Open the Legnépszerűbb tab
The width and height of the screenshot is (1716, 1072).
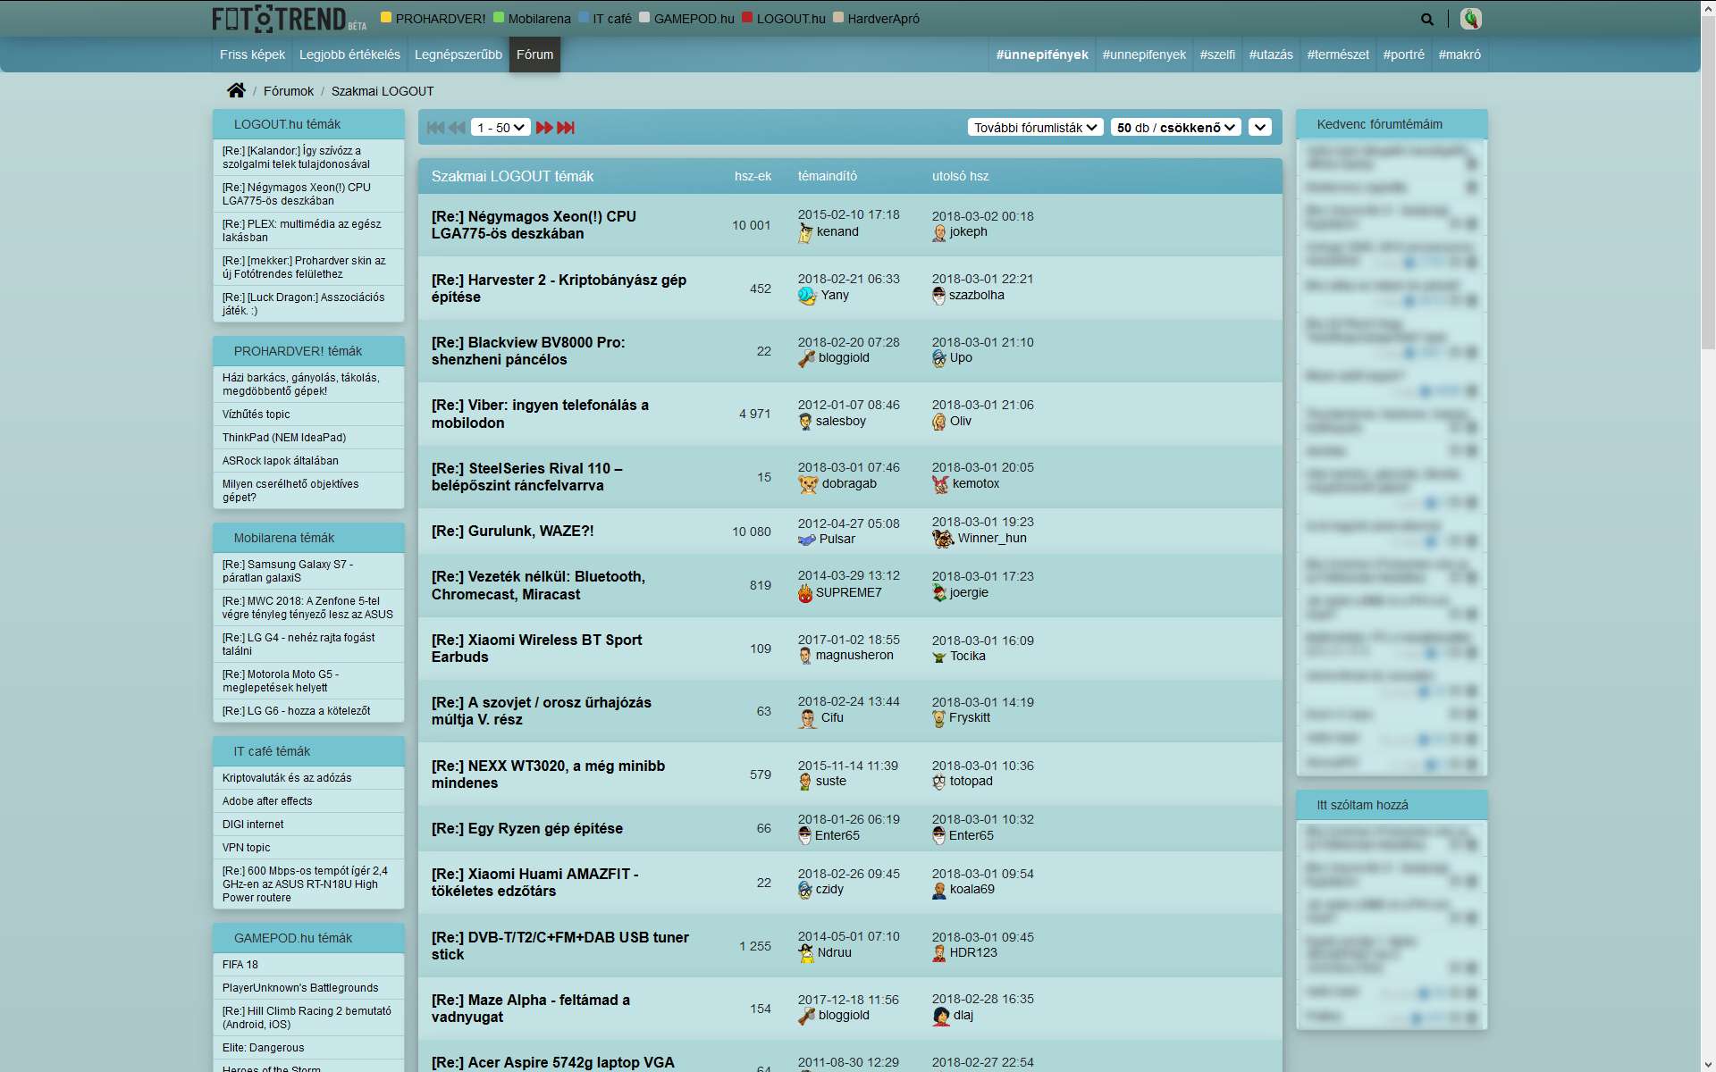[458, 54]
